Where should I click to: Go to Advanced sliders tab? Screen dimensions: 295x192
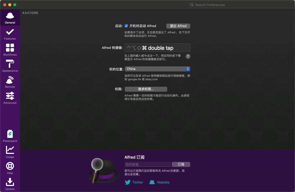tap(10, 98)
